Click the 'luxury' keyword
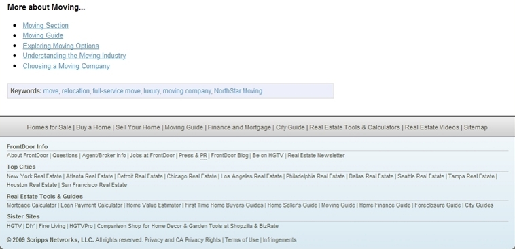Screen dimensions: 515x249 tap(152, 91)
